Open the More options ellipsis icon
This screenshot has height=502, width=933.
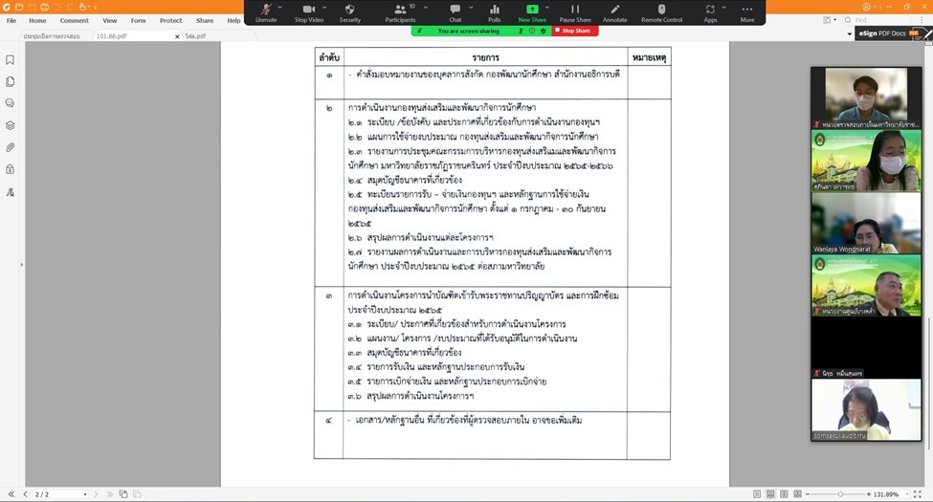[x=747, y=9]
